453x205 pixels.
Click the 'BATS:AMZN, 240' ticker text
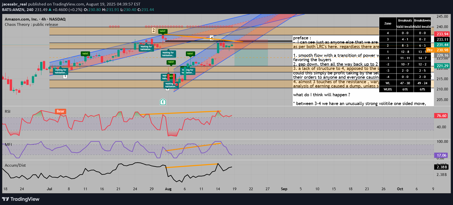[18, 10]
